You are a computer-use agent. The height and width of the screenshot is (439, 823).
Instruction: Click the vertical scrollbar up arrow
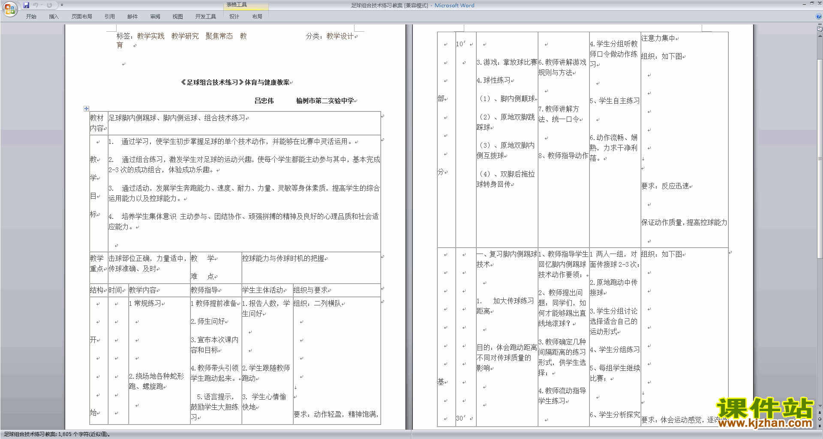(820, 36)
